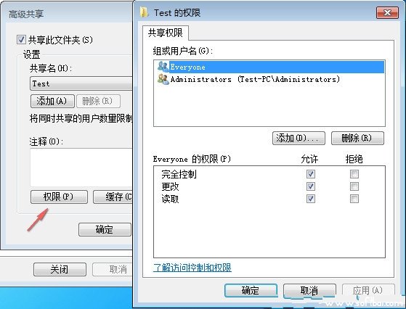Select the Everyone group icon
This screenshot has height=309, width=406.
pos(163,67)
